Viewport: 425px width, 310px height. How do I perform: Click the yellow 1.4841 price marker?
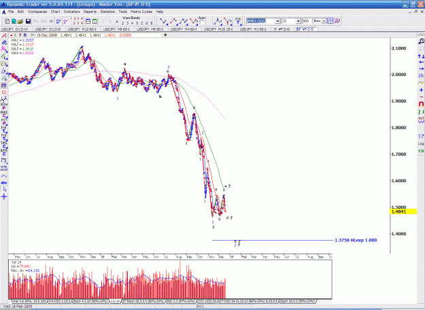(403, 211)
